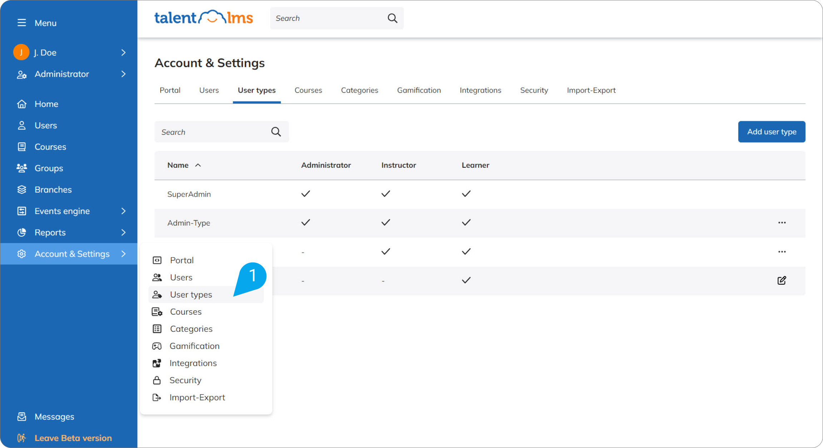823x448 pixels.
Task: Choose Gamification label in settings submenu
Action: (x=194, y=346)
